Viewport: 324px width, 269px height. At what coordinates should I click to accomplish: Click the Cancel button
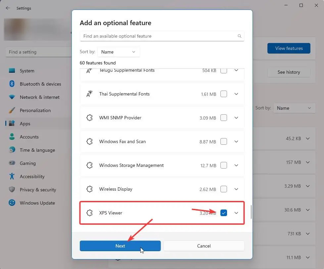pyautogui.click(x=204, y=246)
